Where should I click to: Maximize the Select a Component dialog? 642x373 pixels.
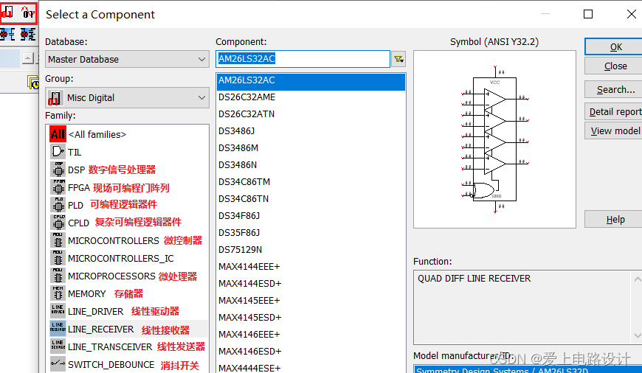[588, 14]
